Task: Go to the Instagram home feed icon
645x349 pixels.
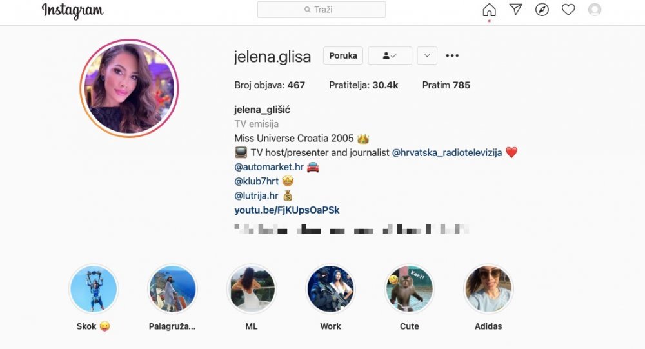Action: pos(489,10)
